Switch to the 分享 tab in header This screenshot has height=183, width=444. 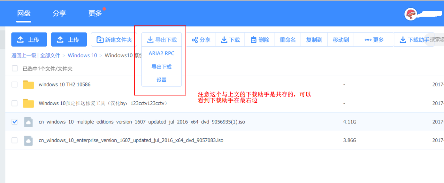(59, 13)
